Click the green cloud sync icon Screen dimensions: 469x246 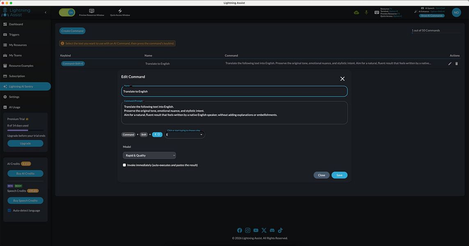[356, 12]
